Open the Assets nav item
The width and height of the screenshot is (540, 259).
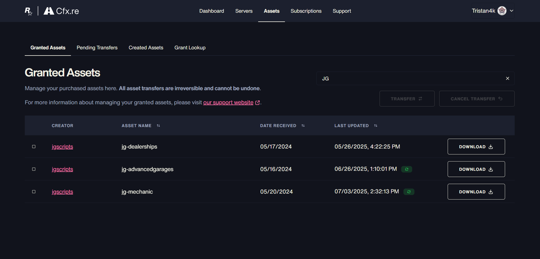(x=271, y=11)
